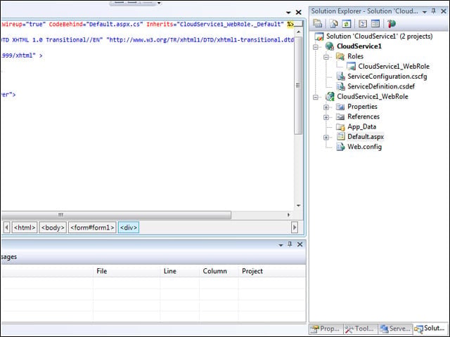Expand the Default.aspx file node

[x=326, y=138]
